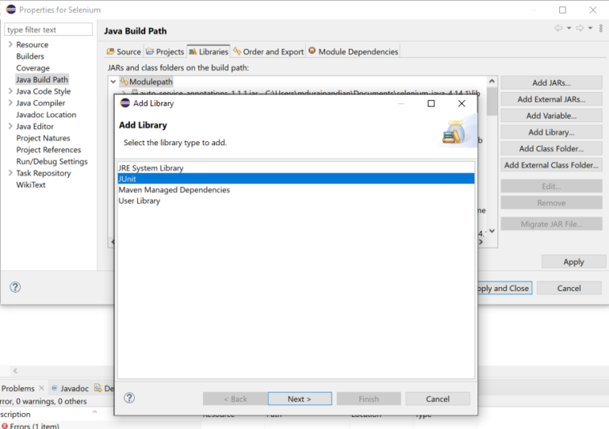Click Next in Add Library dialog
609x429 pixels.
pos(300,399)
